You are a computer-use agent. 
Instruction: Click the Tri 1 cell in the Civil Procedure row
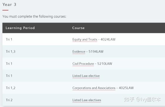point(9,64)
